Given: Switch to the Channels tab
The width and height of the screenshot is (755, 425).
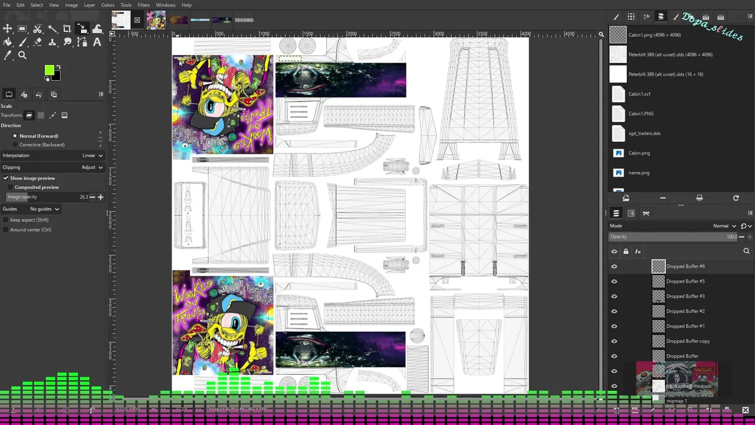Looking at the screenshot, I should point(631,213).
